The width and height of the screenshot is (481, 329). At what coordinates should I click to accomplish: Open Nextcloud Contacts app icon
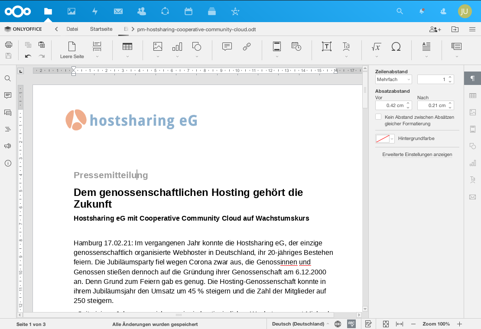pos(142,11)
